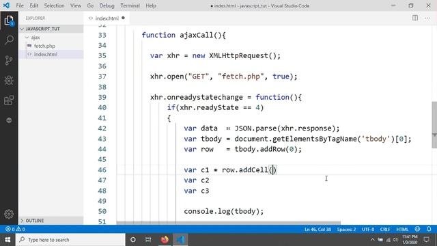Viewport: 437px width, 246px height.
Task: Open the feedback smiley in status bar
Action: (417, 229)
